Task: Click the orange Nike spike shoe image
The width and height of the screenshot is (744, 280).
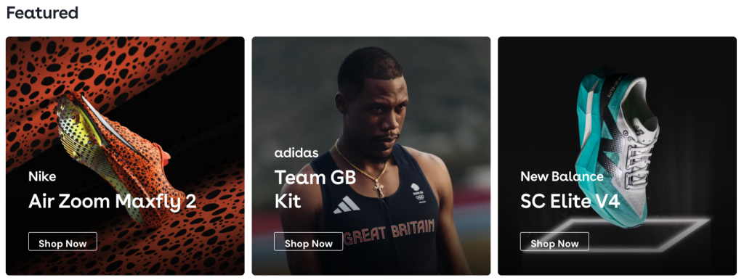Action: 111,157
